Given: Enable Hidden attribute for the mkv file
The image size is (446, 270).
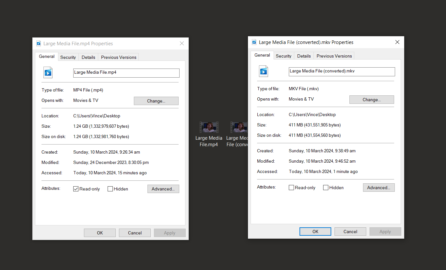Looking at the screenshot, I should coord(325,187).
